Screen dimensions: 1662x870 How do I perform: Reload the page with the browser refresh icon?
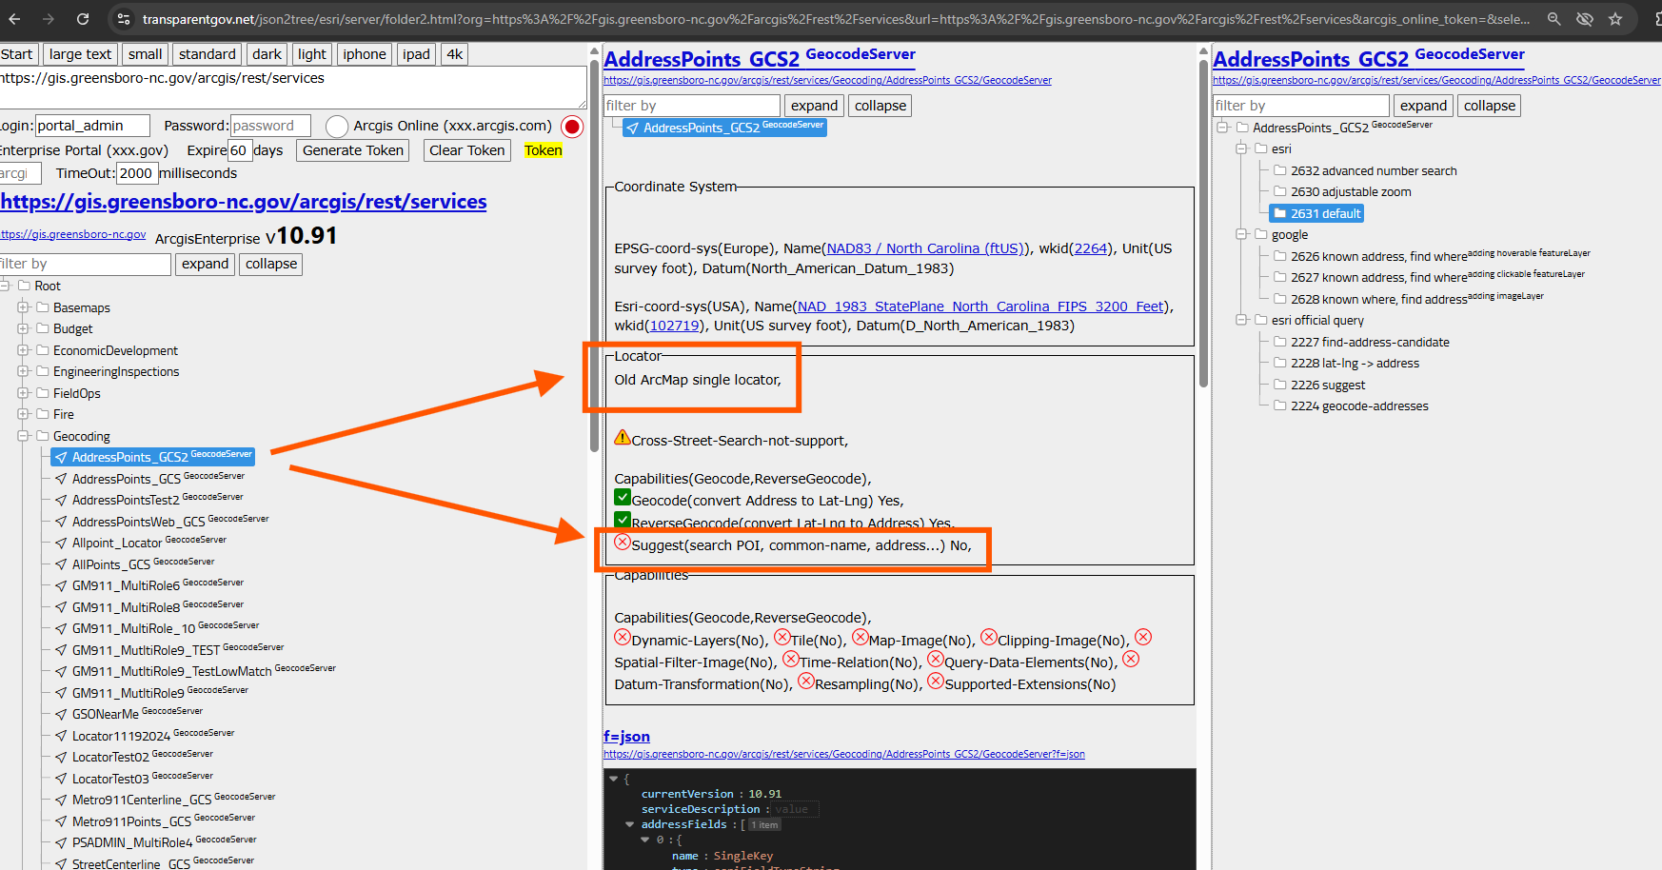83,19
